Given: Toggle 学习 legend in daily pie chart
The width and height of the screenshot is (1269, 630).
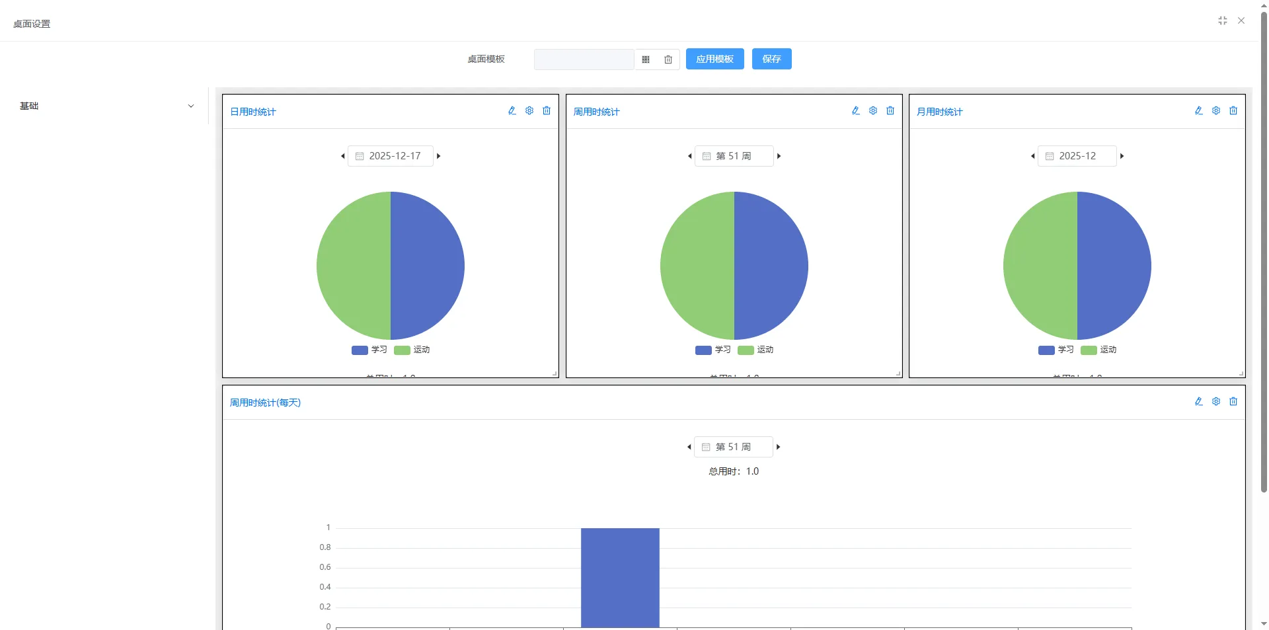Looking at the screenshot, I should click(369, 350).
